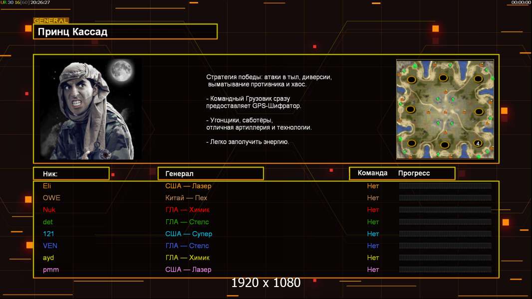The width and height of the screenshot is (532, 299).
Task: Click the GENERAL label tag
Action: (x=51, y=21)
